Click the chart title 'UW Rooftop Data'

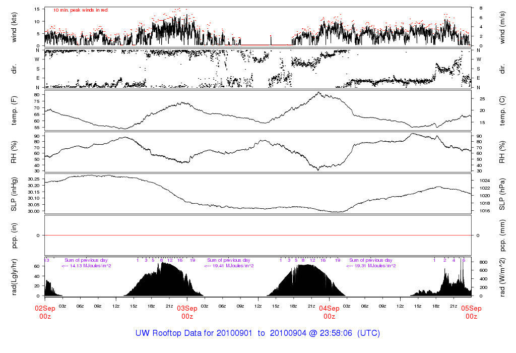point(257,333)
